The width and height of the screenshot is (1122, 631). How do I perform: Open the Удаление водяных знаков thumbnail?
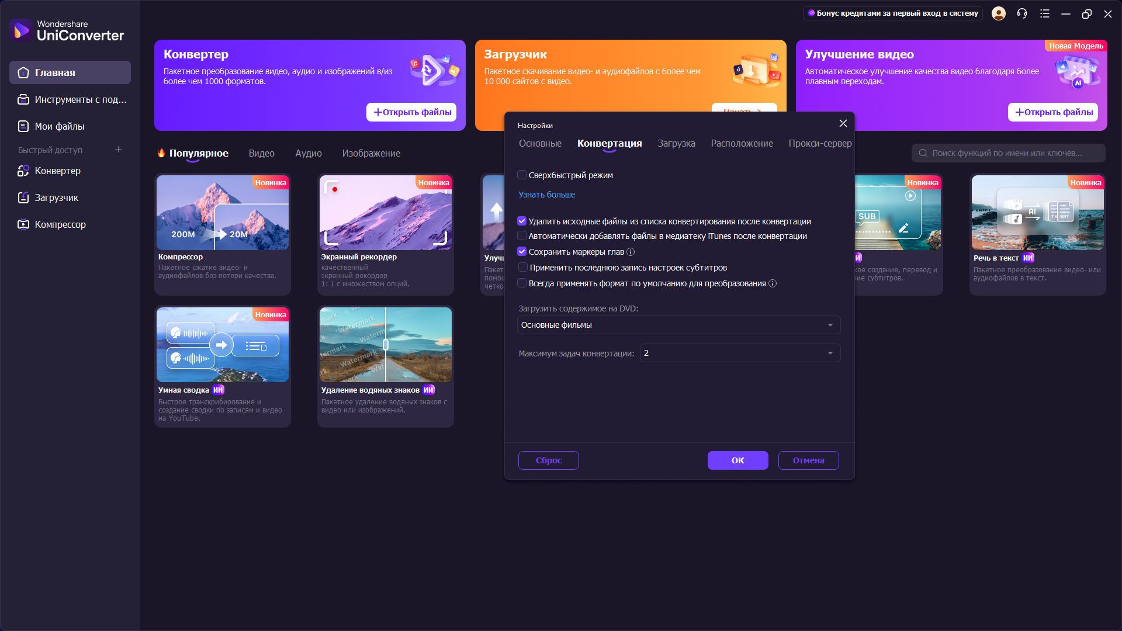coord(385,345)
